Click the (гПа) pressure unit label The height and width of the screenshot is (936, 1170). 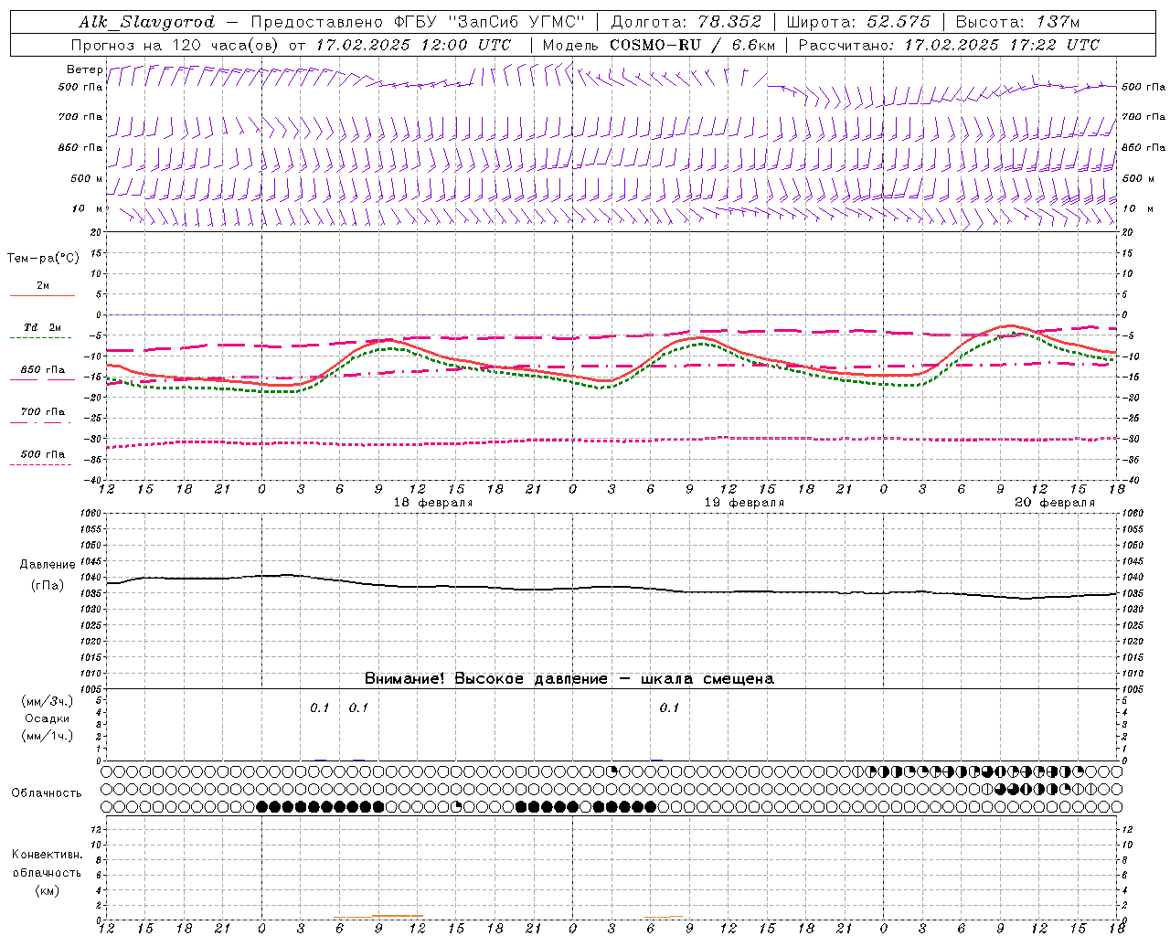47,585
